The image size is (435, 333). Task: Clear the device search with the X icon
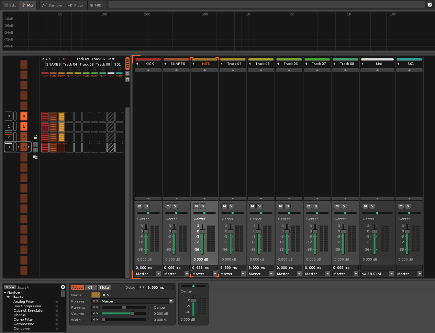point(63,287)
